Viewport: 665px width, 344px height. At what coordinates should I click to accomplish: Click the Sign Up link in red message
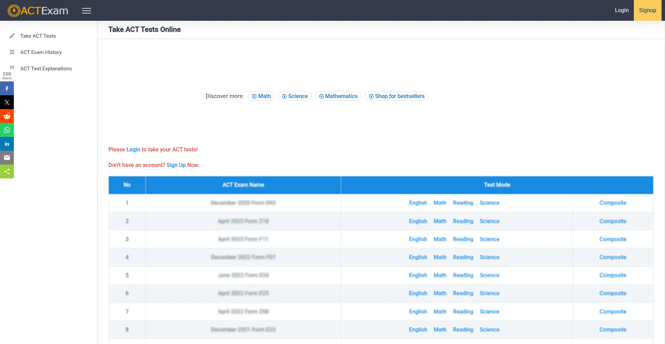click(x=176, y=165)
